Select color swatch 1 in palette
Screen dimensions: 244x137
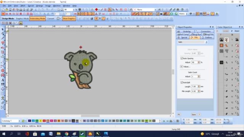(30, 121)
